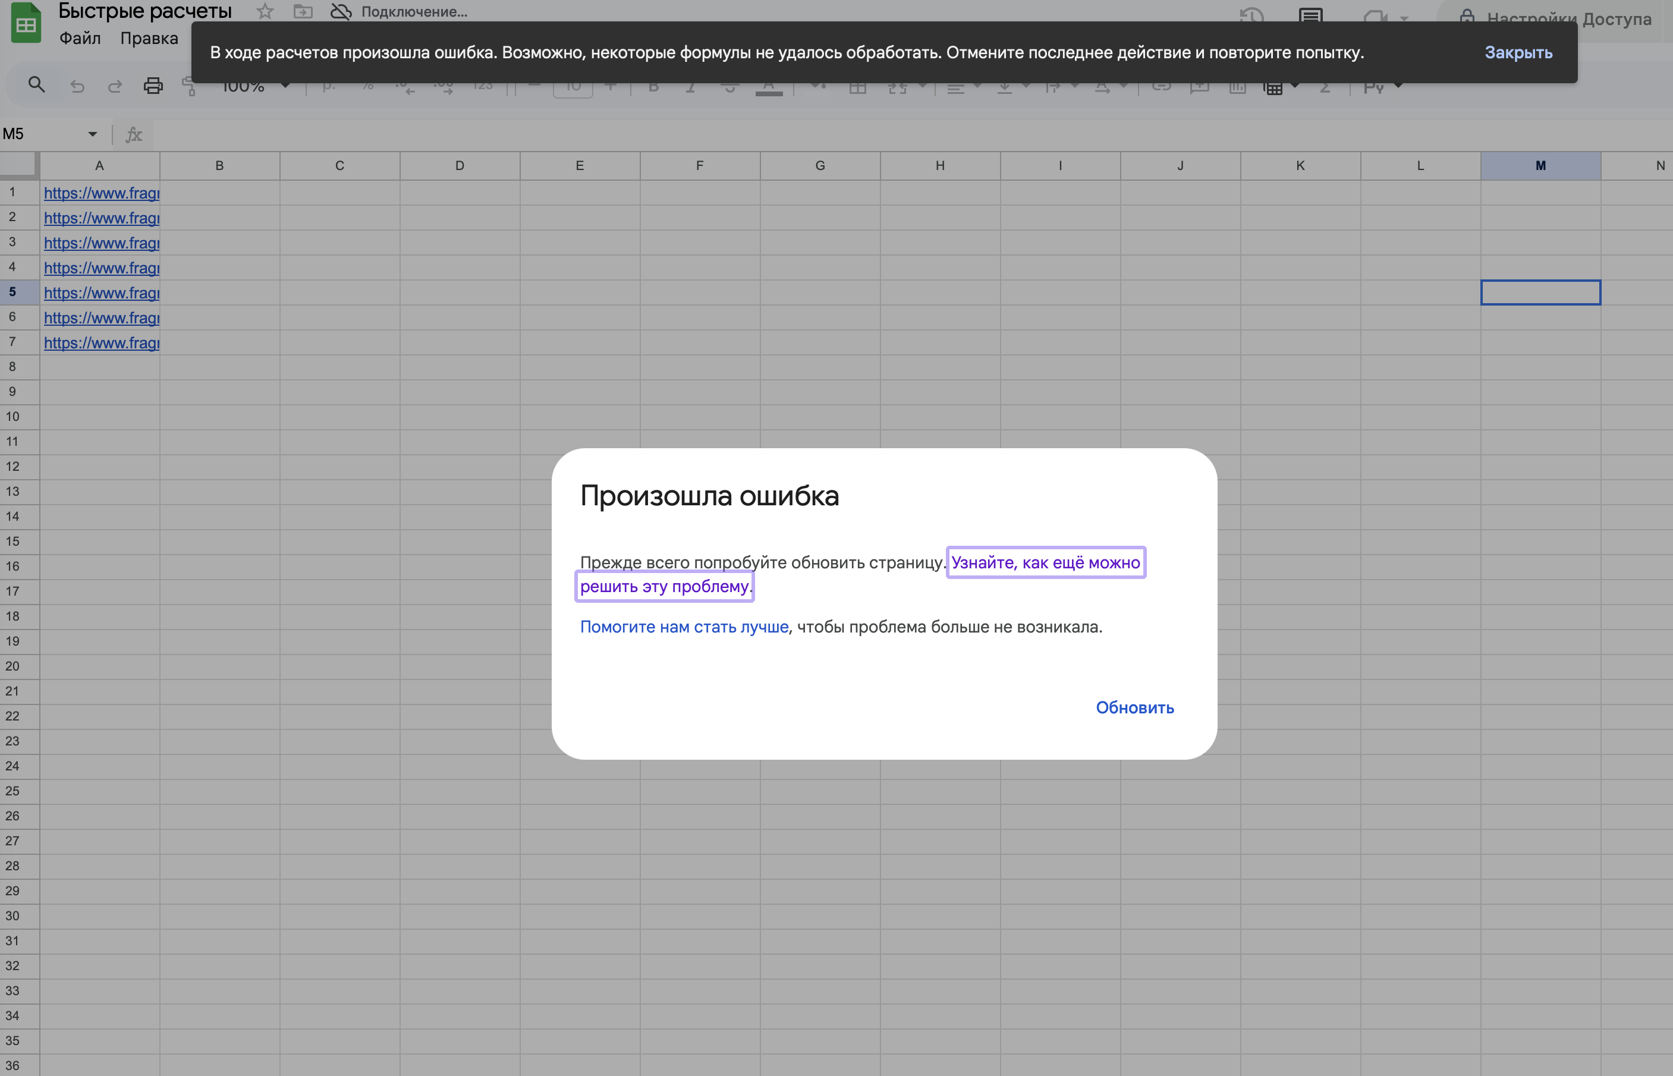Click the formula bar input field
This screenshot has height=1076, width=1673.
point(838,134)
